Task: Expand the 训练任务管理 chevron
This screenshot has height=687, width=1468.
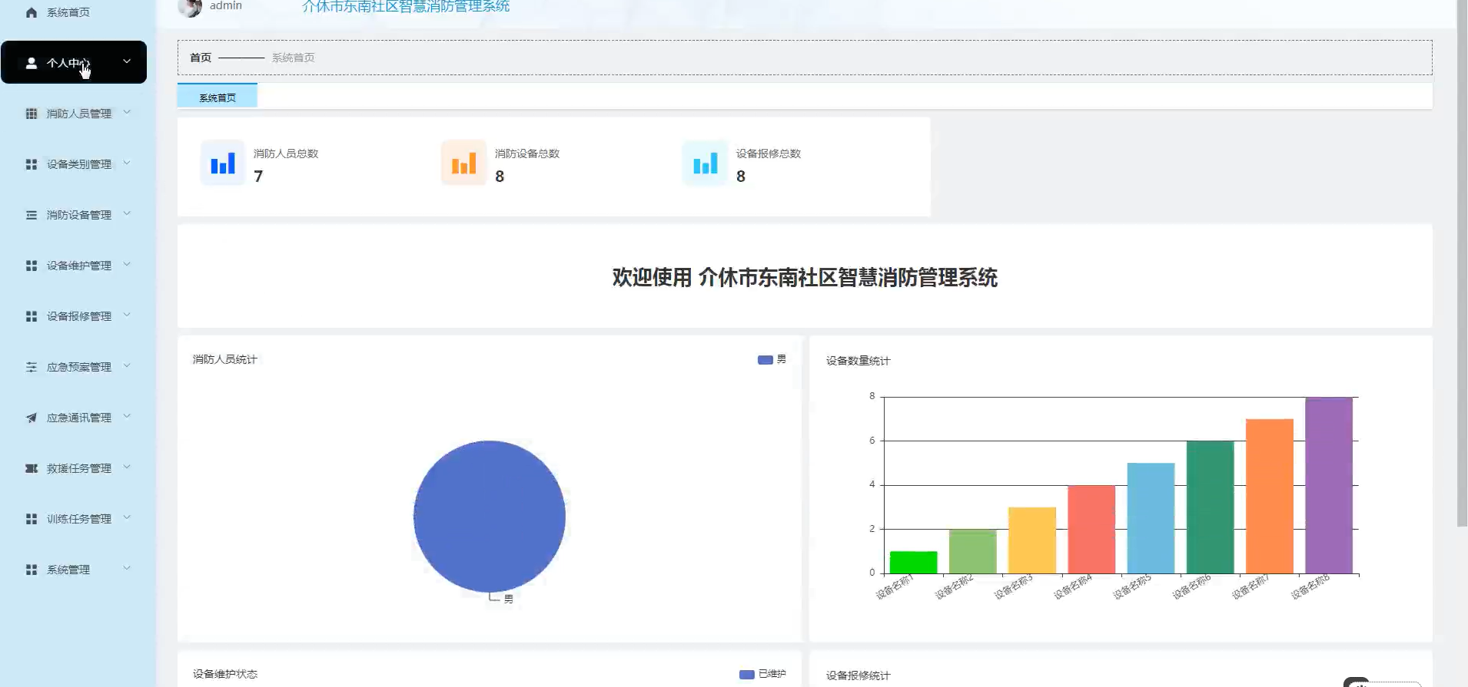Action: tap(127, 517)
